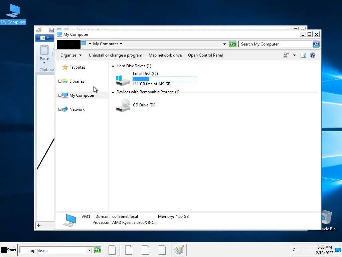Click the green refresh icon on the taskbar
342x257 pixels.
[98, 250]
